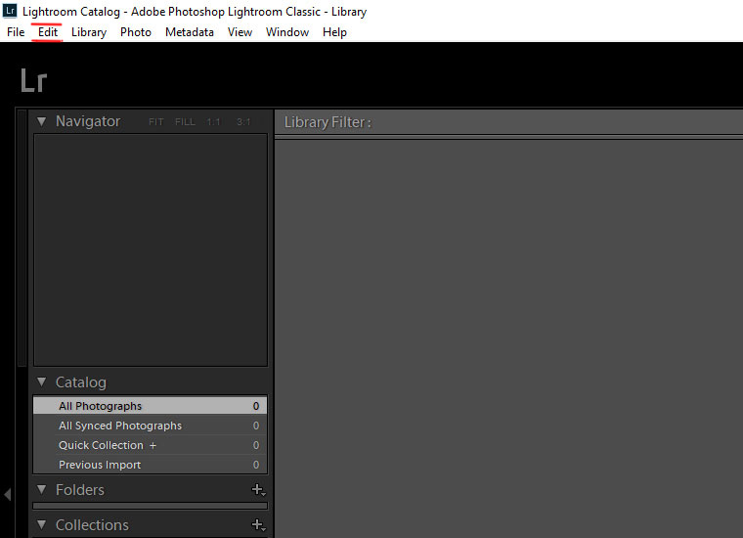Viewport: 743px width, 538px height.
Task: Click the Navigator panel title
Action: [x=88, y=121]
